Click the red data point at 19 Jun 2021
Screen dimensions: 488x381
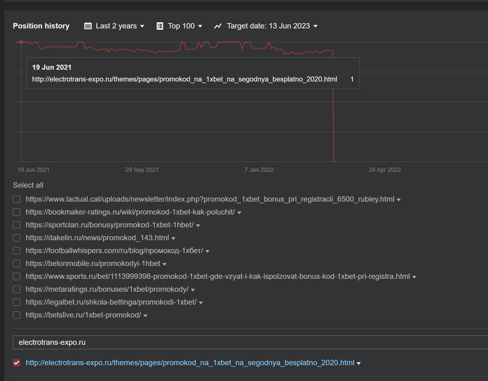21,42
